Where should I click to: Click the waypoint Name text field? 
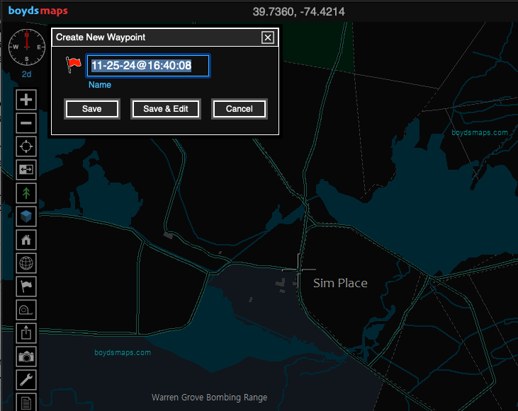pos(148,66)
